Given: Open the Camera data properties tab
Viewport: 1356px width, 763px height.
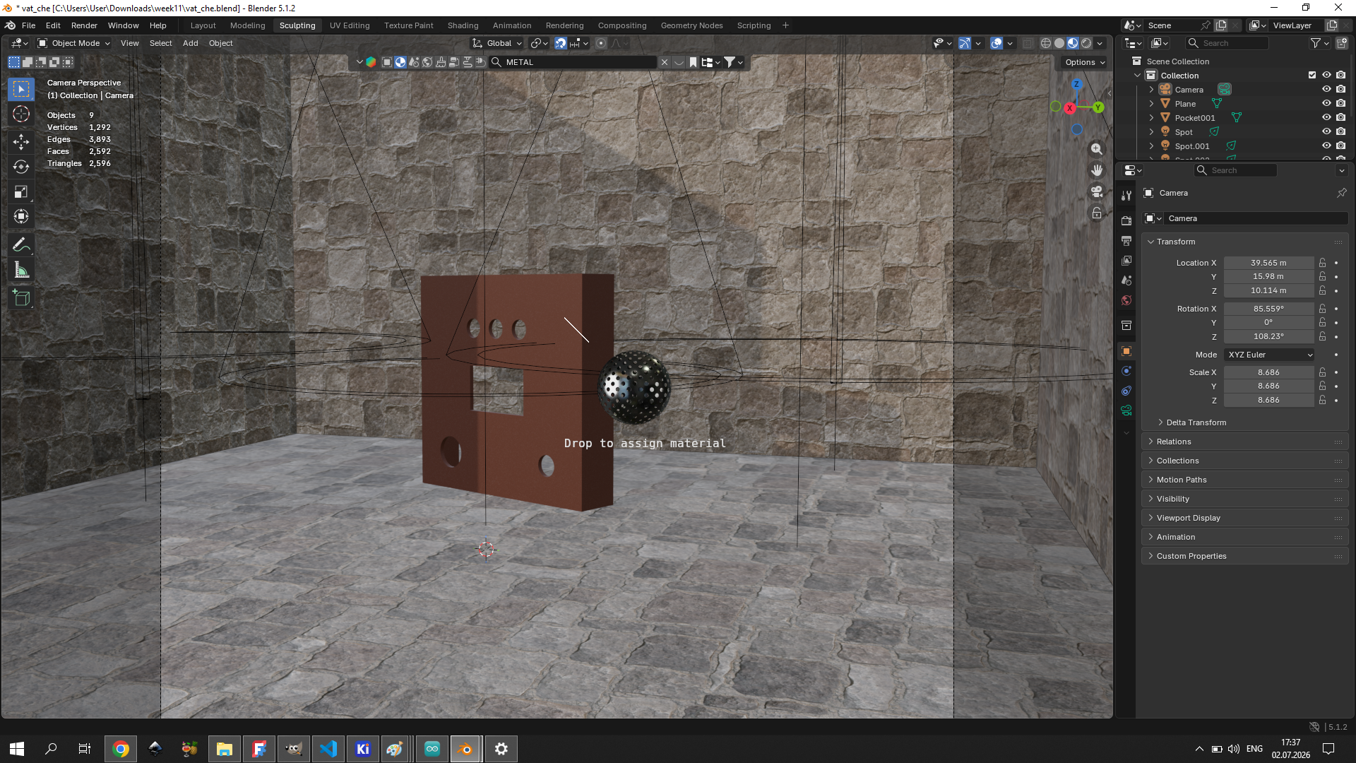Looking at the screenshot, I should coord(1126,410).
